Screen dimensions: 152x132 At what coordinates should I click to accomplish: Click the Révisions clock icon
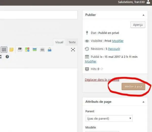pos(87,49)
